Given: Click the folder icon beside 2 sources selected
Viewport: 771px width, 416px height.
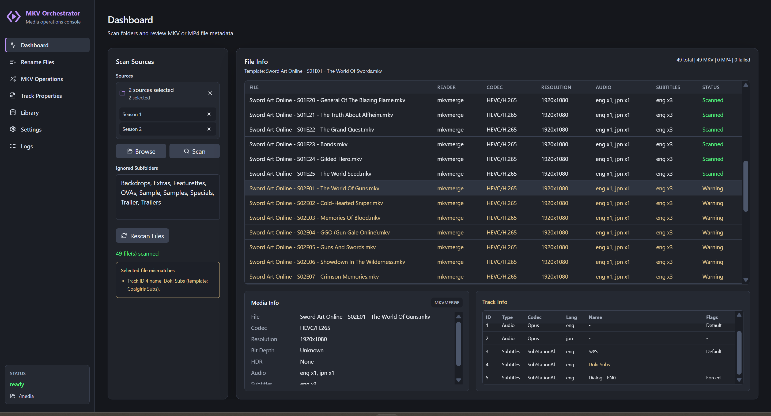Looking at the screenshot, I should [122, 93].
